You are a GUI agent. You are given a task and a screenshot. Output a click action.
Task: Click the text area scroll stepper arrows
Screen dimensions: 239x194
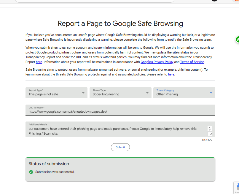(210, 129)
